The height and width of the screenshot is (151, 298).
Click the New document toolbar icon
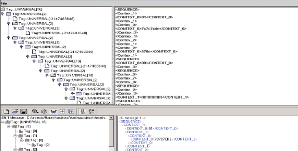pos(7,112)
